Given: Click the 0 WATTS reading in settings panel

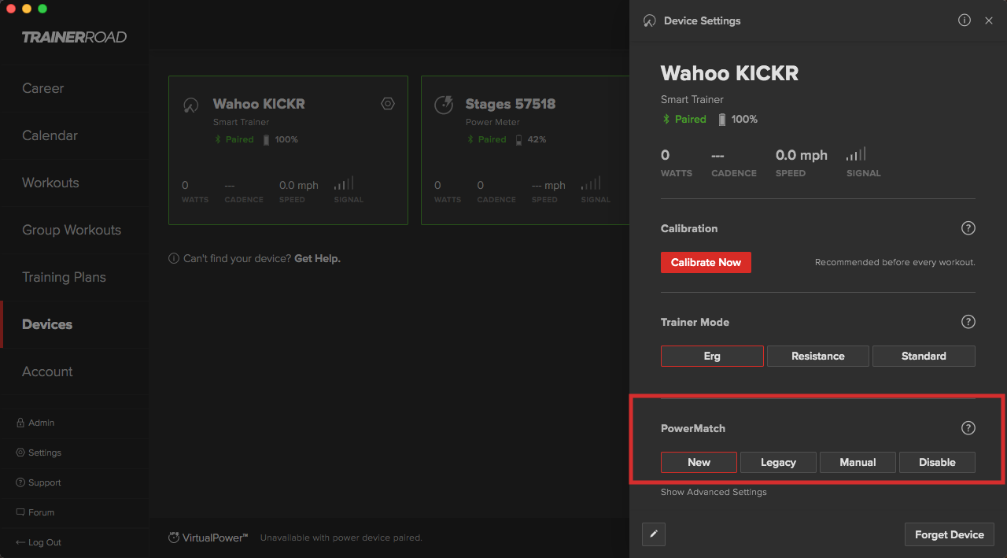Looking at the screenshot, I should coord(677,162).
